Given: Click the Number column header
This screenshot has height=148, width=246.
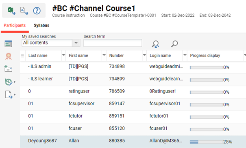Looking at the screenshot, I should click(116, 55).
